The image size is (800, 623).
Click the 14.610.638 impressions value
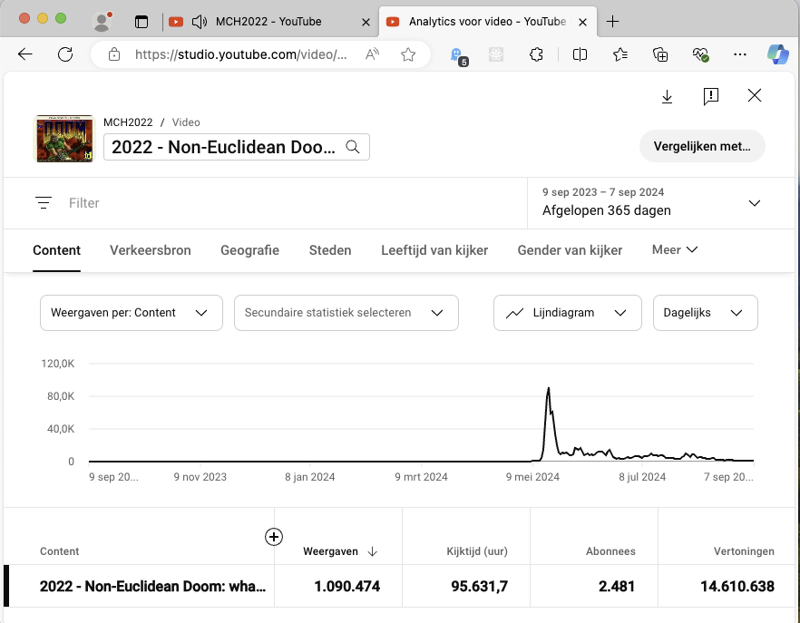click(737, 586)
